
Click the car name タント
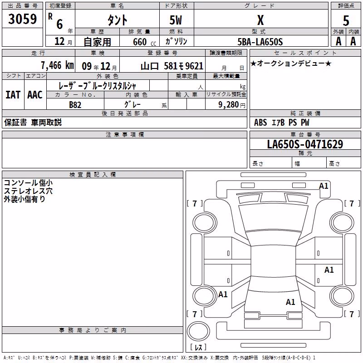point(118,20)
